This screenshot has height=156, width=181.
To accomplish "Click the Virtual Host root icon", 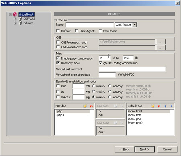I will (x=15, y=15).
